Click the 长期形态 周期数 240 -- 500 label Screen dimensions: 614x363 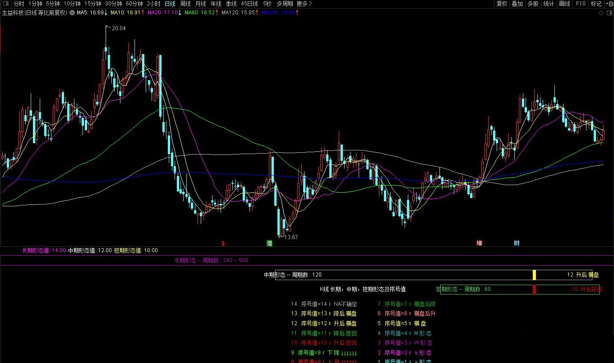[211, 260]
